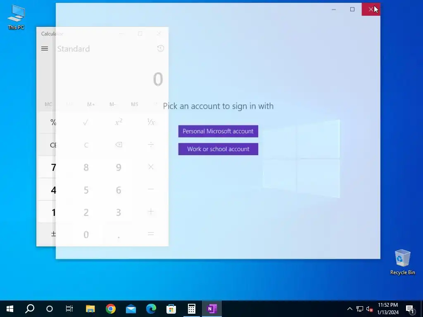
Task: Click digit 4 in Calculator
Action: coord(53,189)
